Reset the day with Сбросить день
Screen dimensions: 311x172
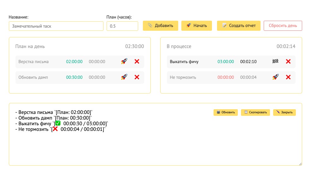coord(283,26)
